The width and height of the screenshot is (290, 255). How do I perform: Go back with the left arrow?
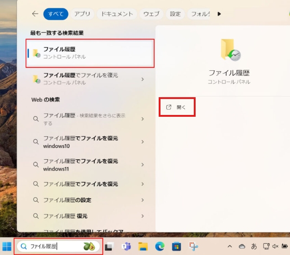pyautogui.click(x=35, y=14)
